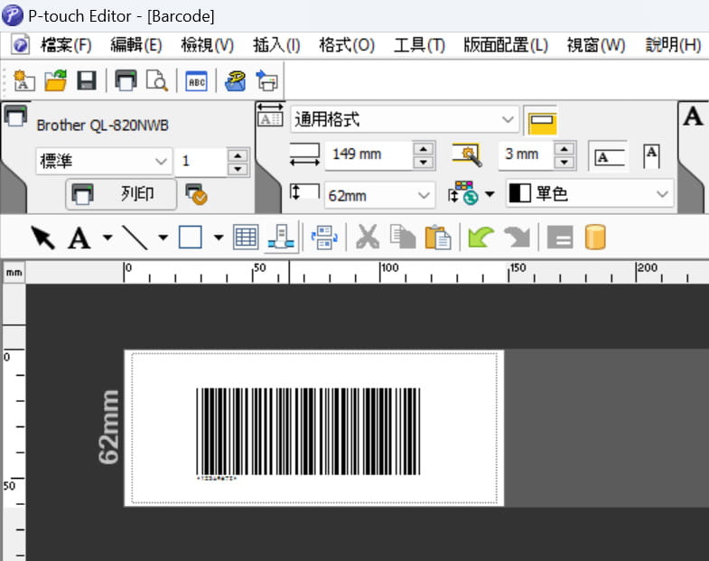The width and height of the screenshot is (709, 561).
Task: Decrease the copies count spinner
Action: pos(238,169)
